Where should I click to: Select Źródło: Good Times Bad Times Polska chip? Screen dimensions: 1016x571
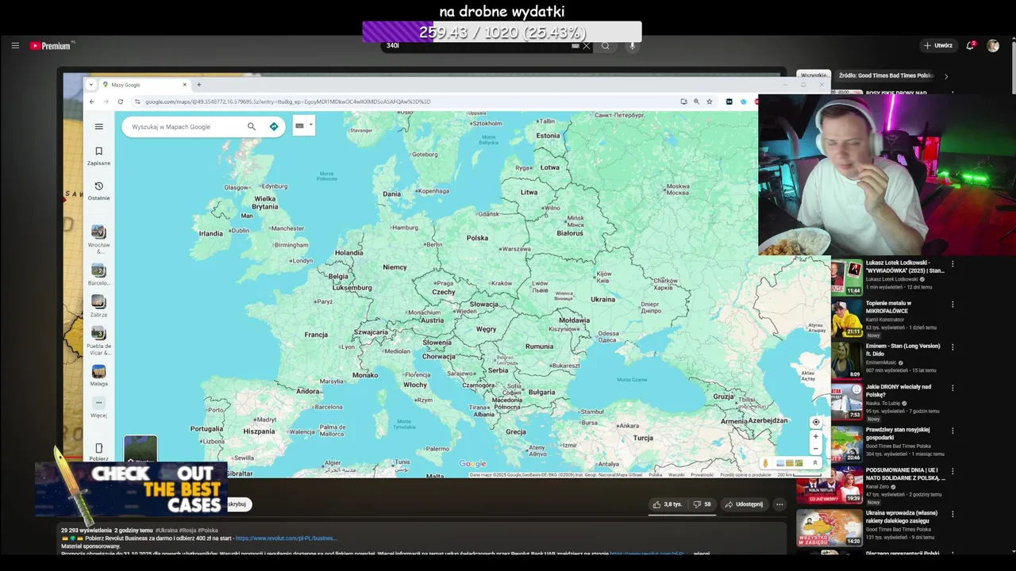pyautogui.click(x=886, y=76)
